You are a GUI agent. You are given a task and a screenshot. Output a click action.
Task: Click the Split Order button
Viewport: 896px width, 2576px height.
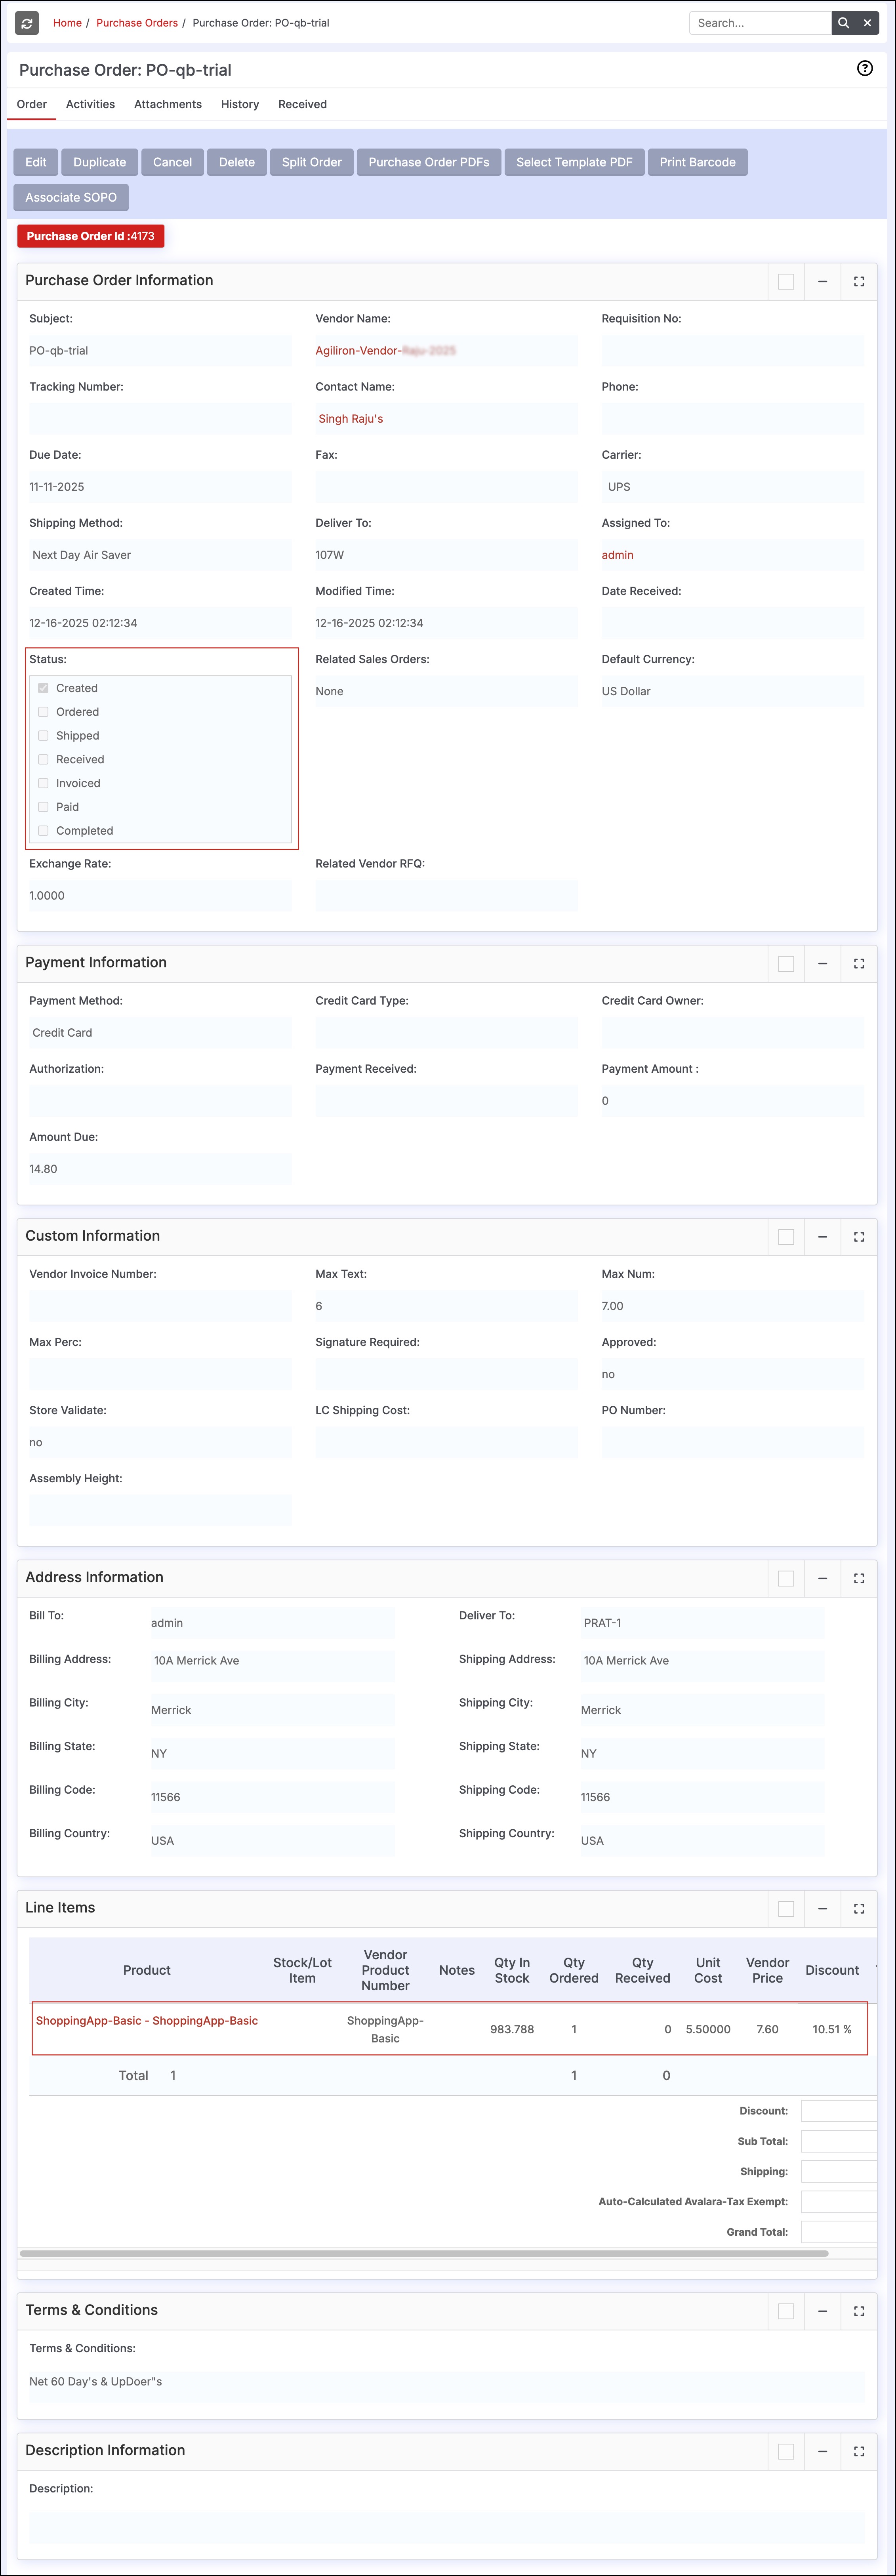tap(311, 162)
